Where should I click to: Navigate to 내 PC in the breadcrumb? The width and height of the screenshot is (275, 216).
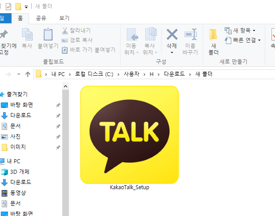pyautogui.click(x=58, y=74)
